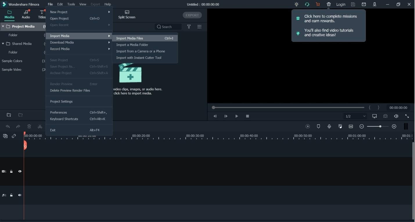Mute audio track 1
415x222 pixels.
[x=20, y=195]
